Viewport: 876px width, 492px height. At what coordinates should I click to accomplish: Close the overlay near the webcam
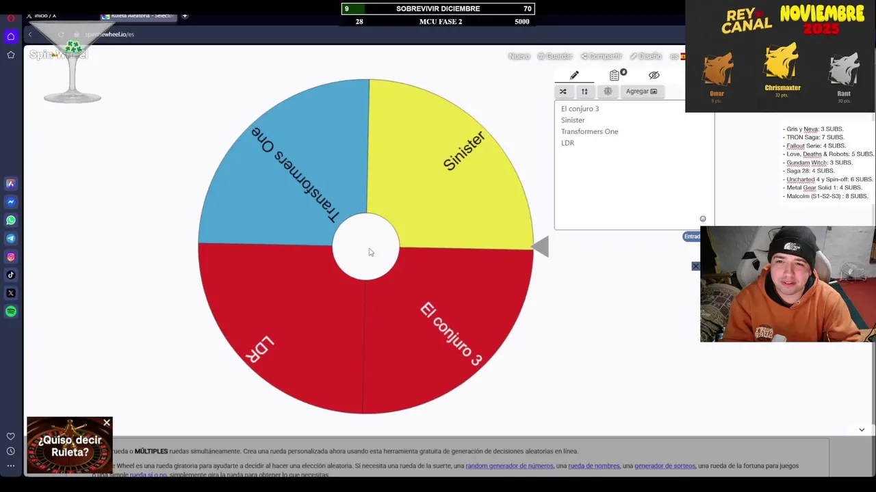[x=695, y=266]
